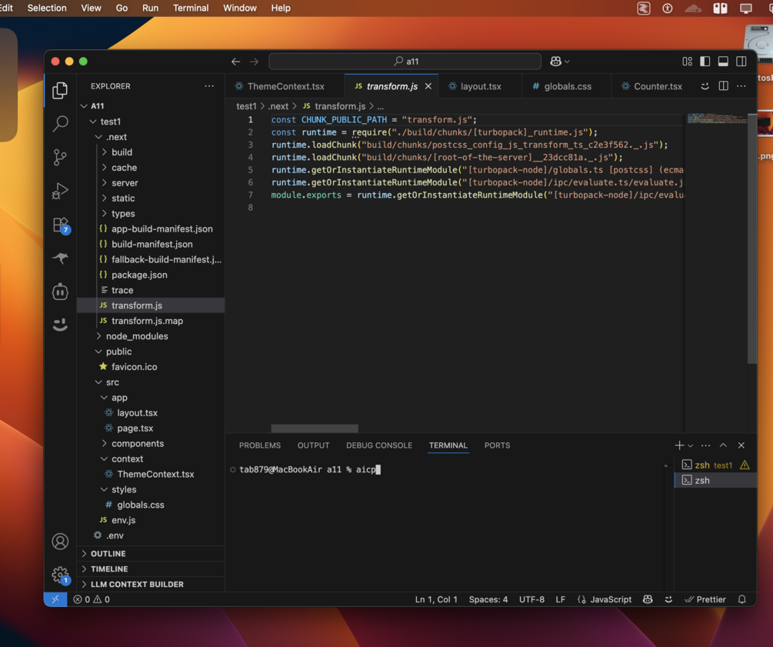This screenshot has height=647, width=773.
Task: Change indentation from Spaces: 4
Action: tap(488, 599)
